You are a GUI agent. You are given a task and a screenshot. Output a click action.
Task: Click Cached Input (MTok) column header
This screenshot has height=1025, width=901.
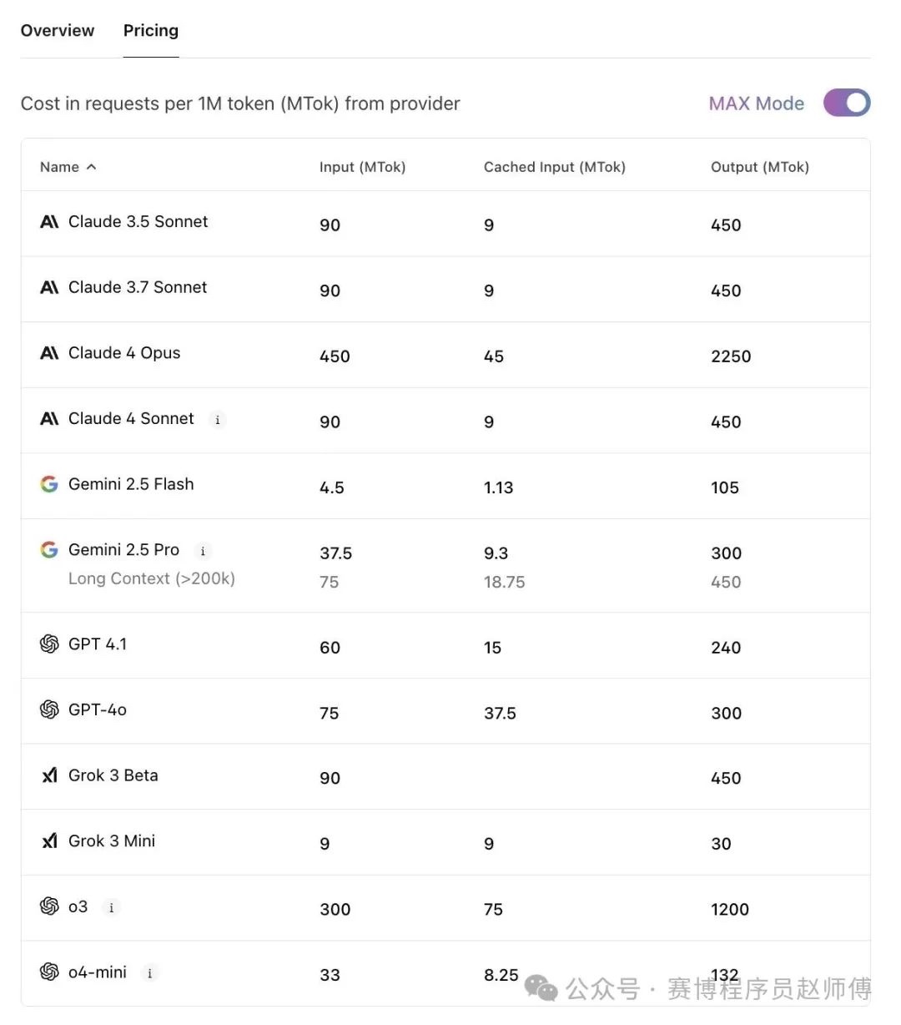point(555,167)
